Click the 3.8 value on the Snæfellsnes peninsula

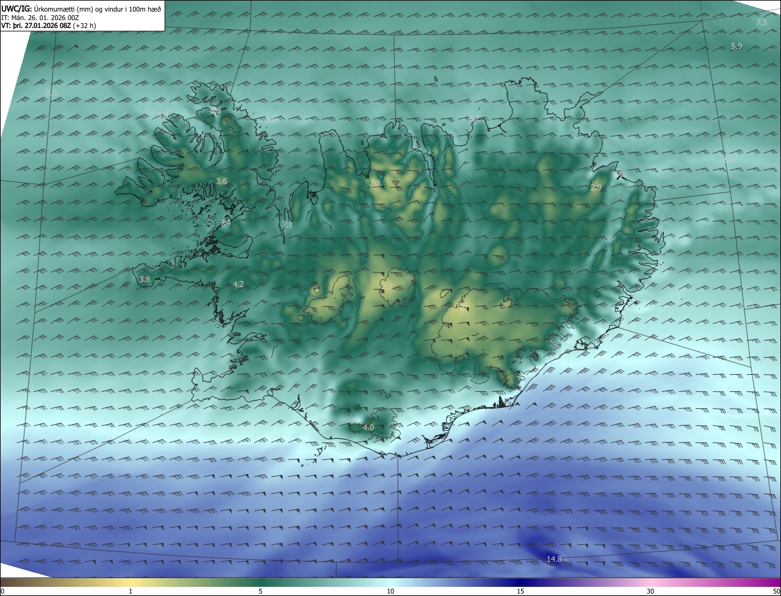pyautogui.click(x=145, y=280)
